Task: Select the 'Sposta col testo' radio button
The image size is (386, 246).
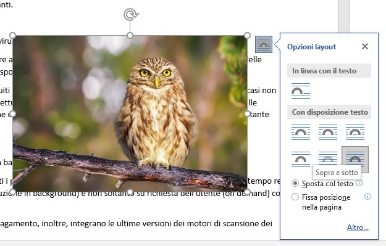Action: 295,183
